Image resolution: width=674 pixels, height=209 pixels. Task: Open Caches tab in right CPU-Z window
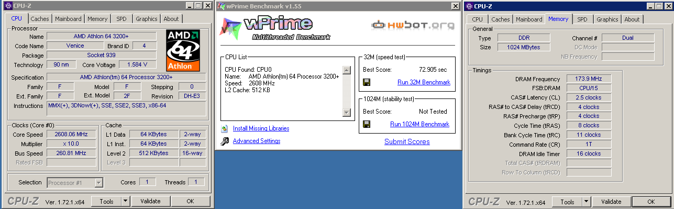click(500, 19)
